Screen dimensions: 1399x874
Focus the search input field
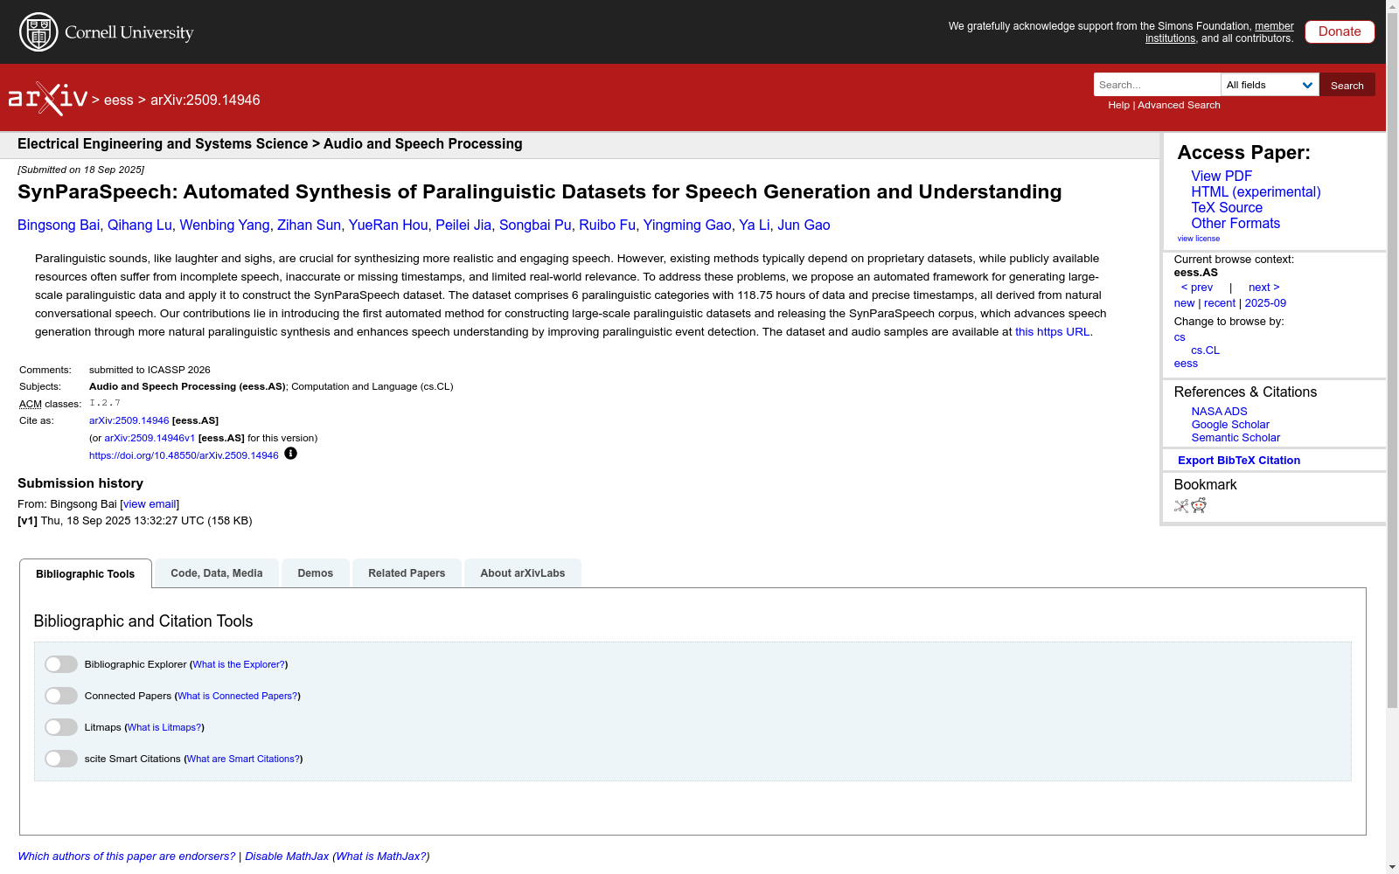click(1157, 85)
